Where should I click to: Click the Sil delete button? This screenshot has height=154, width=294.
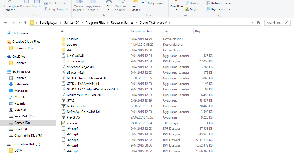(109, 5)
